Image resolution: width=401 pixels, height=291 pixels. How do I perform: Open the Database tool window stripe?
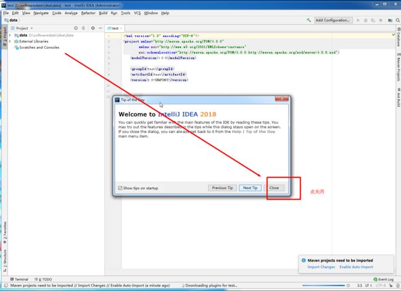[399, 37]
